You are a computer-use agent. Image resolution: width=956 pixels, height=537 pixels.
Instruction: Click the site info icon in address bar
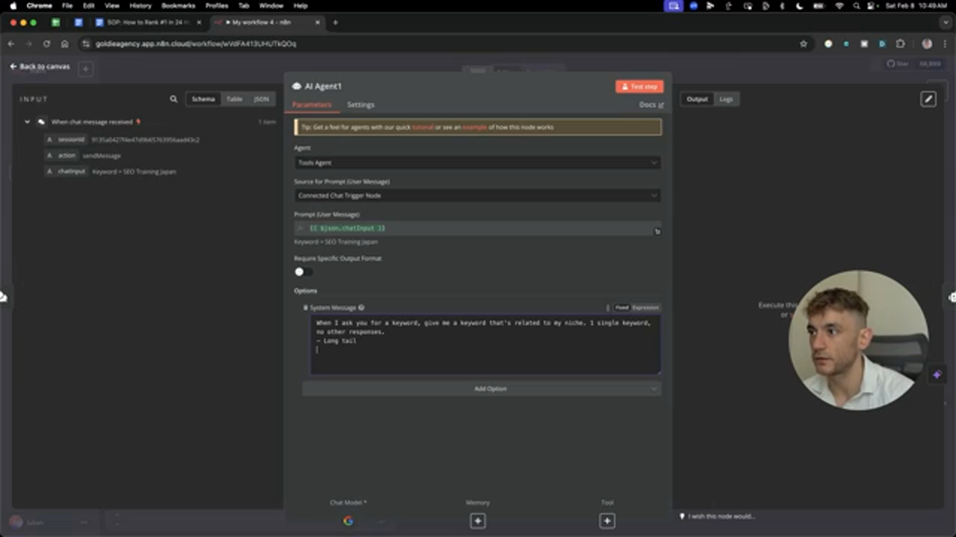[x=87, y=44]
